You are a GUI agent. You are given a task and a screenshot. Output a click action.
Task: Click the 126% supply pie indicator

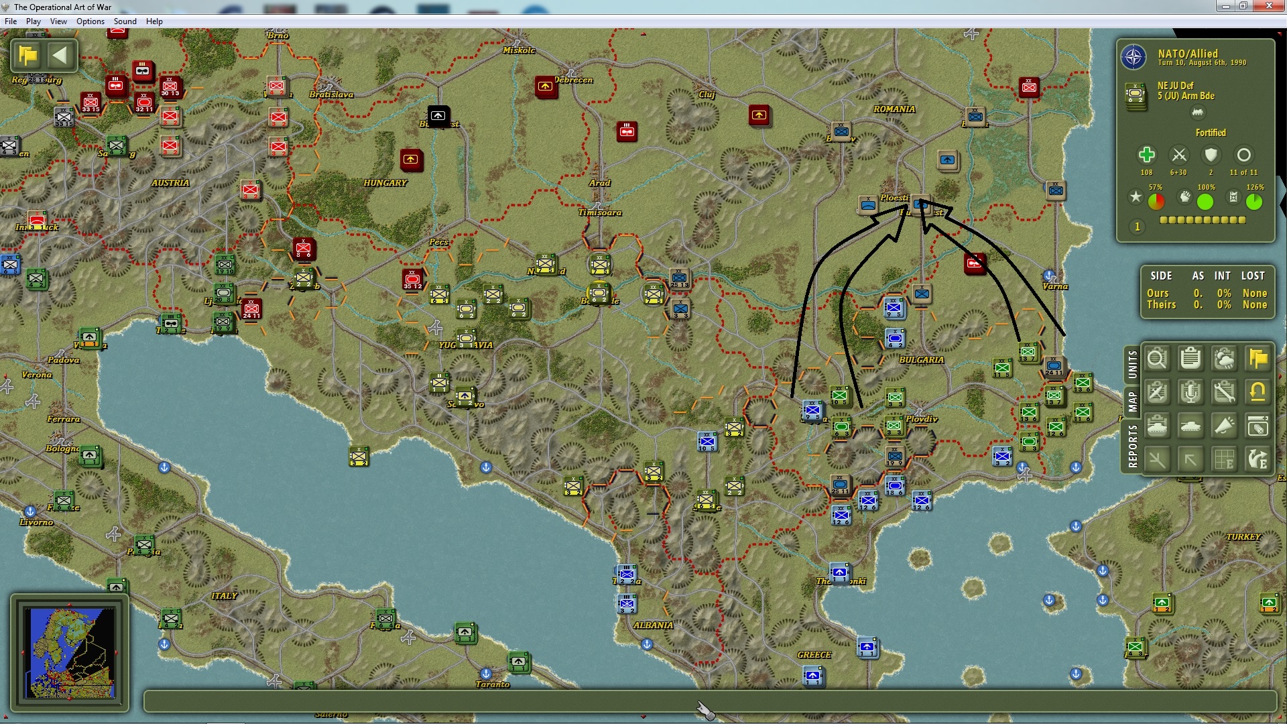click(x=1254, y=201)
